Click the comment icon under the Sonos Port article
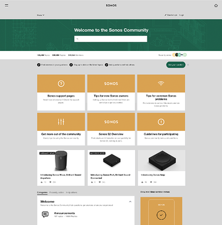Image resolution: width=222 pixels, height=225 pixels. click(100, 182)
